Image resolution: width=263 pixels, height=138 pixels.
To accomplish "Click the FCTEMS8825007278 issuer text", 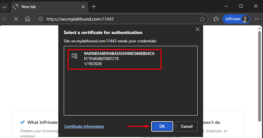I will pos(101,59).
